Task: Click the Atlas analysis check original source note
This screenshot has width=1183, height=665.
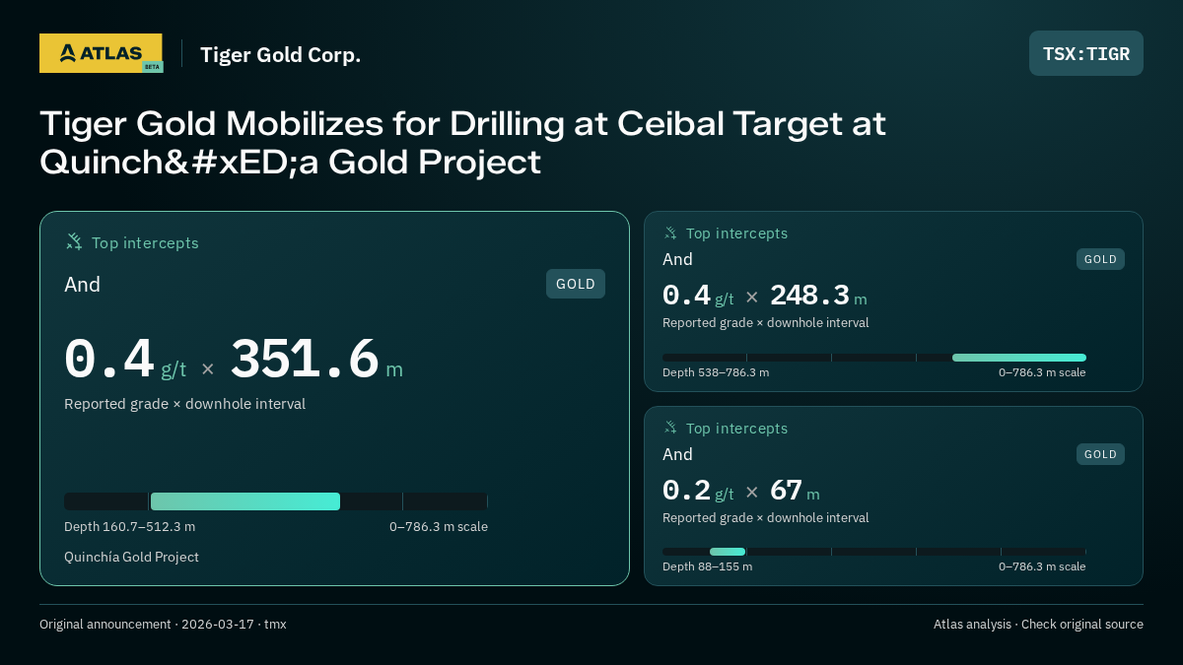Action: point(1038,624)
